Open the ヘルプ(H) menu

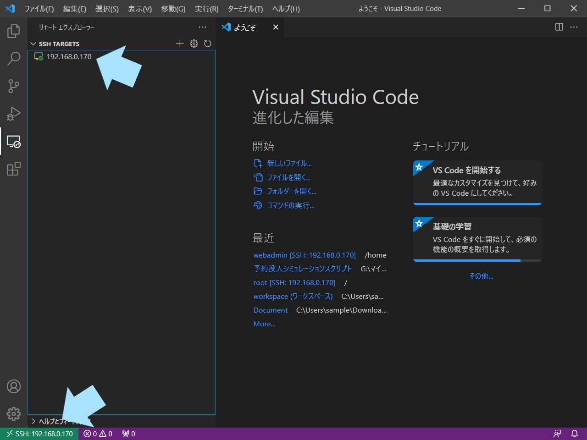coord(286,9)
